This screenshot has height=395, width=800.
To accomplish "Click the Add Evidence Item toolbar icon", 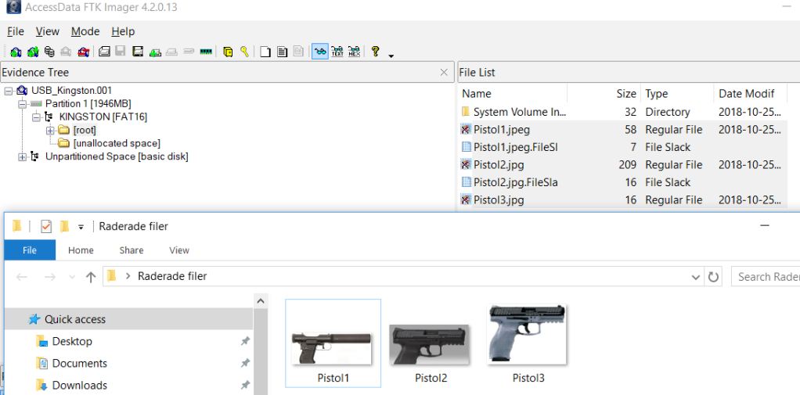I will pyautogui.click(x=16, y=52).
